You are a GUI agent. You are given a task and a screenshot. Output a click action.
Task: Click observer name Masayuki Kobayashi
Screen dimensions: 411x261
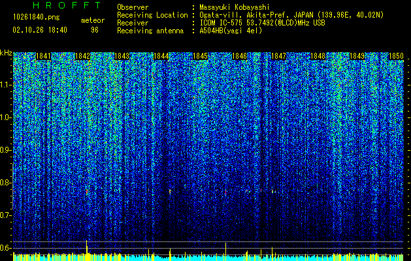234,7
